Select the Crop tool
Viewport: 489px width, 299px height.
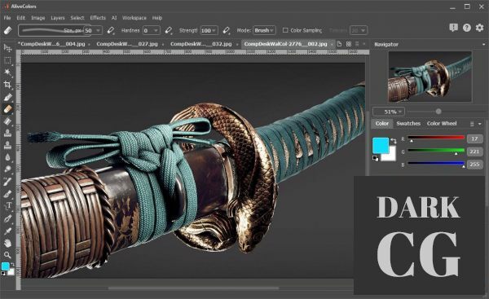[x=7, y=85]
